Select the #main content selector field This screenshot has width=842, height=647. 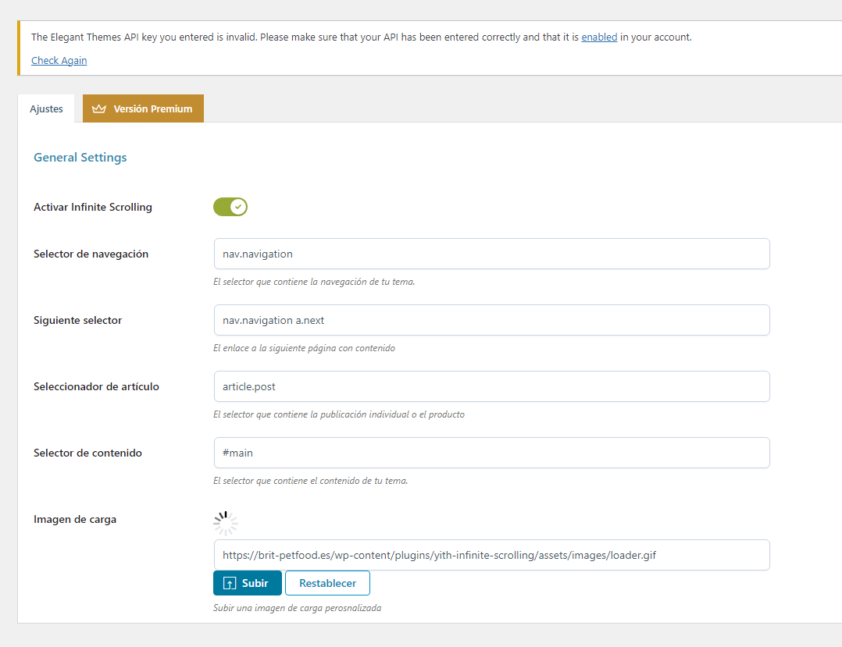pos(492,453)
